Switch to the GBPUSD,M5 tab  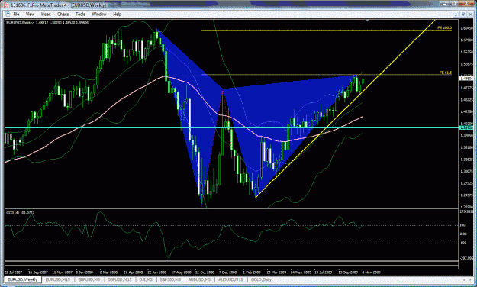pyautogui.click(x=89, y=279)
